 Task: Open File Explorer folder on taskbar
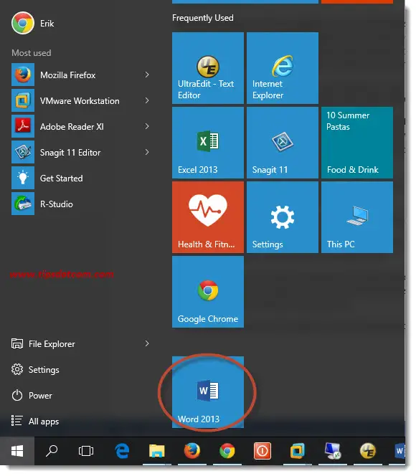coord(156,451)
